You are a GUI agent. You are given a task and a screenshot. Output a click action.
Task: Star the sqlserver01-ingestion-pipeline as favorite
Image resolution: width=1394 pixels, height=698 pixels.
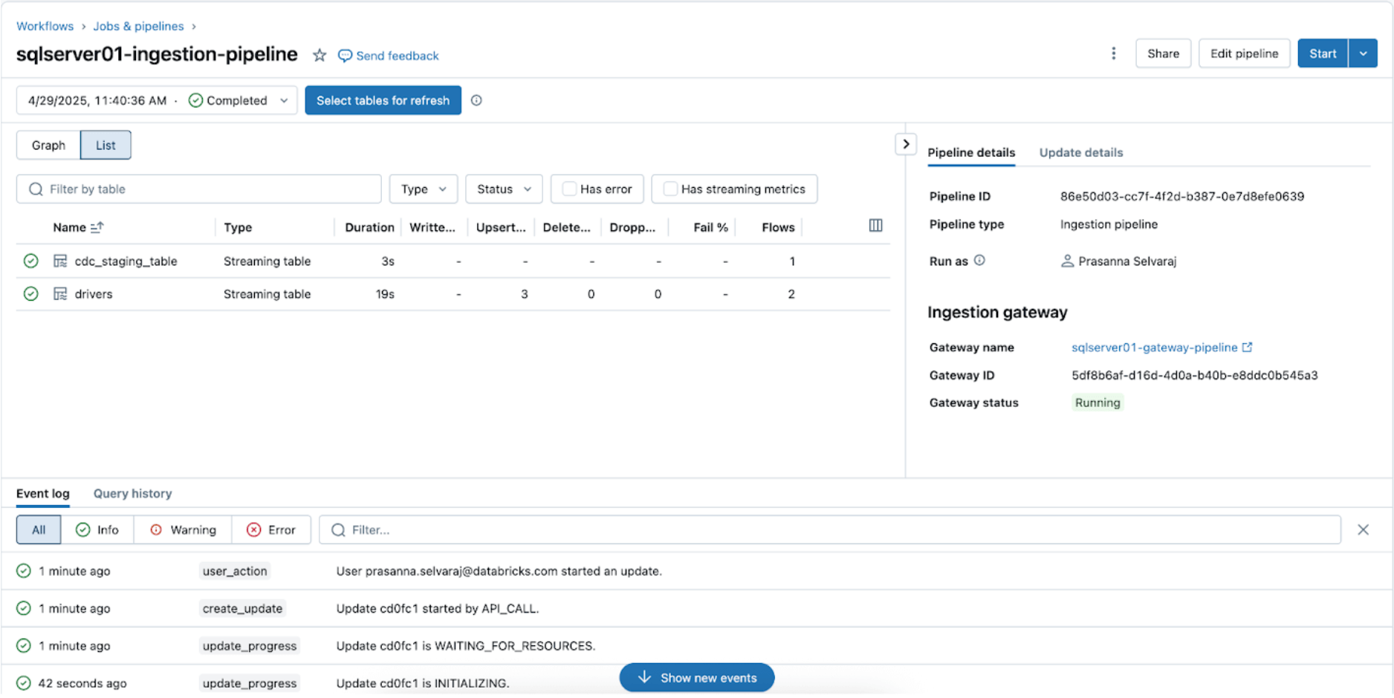pos(320,56)
